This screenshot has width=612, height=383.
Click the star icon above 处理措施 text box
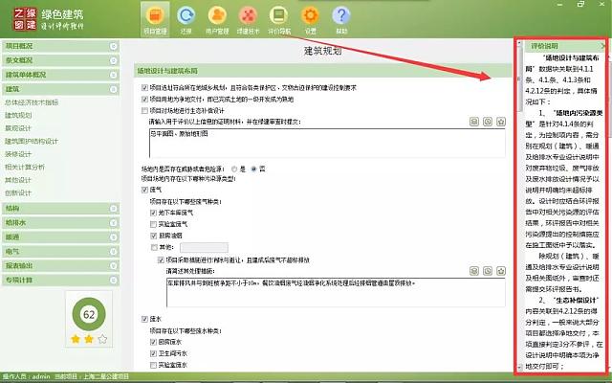[x=501, y=271]
